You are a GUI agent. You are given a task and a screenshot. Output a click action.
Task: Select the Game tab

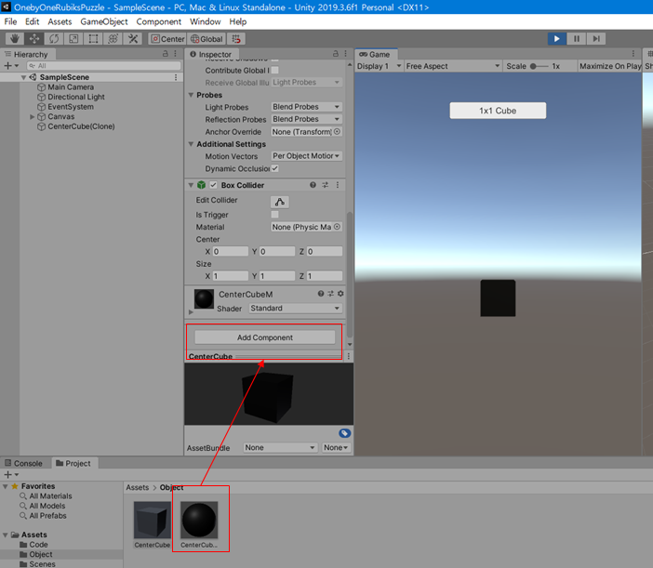click(375, 54)
